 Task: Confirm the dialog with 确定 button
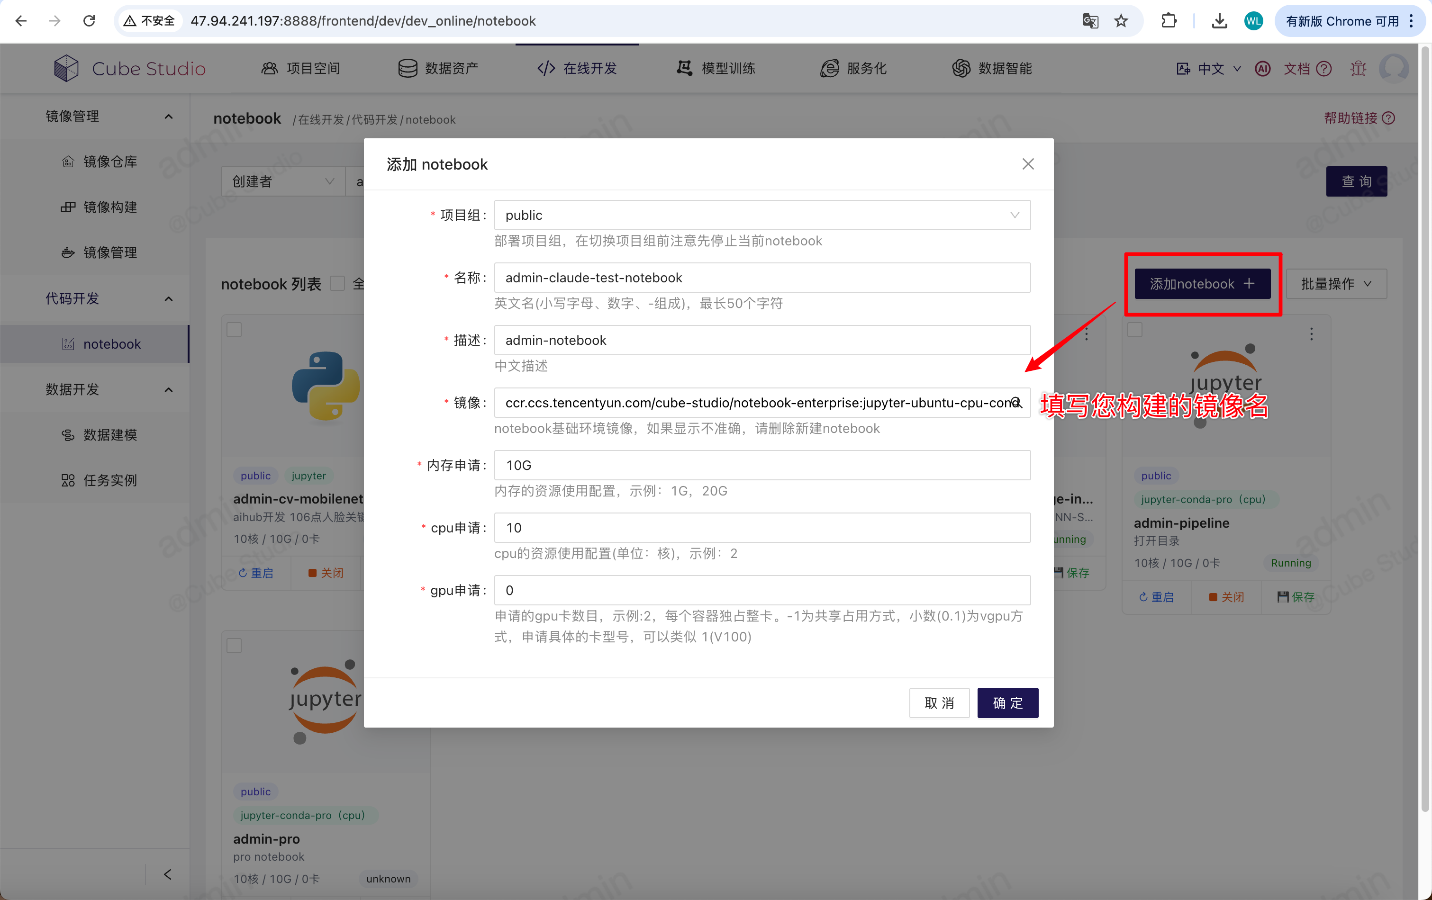[1008, 703]
